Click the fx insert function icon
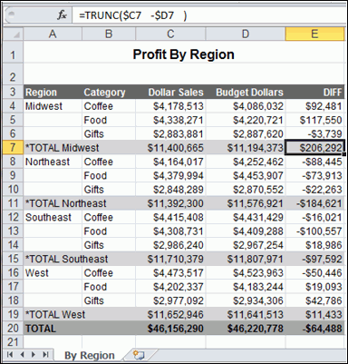348x364 pixels. click(x=62, y=15)
